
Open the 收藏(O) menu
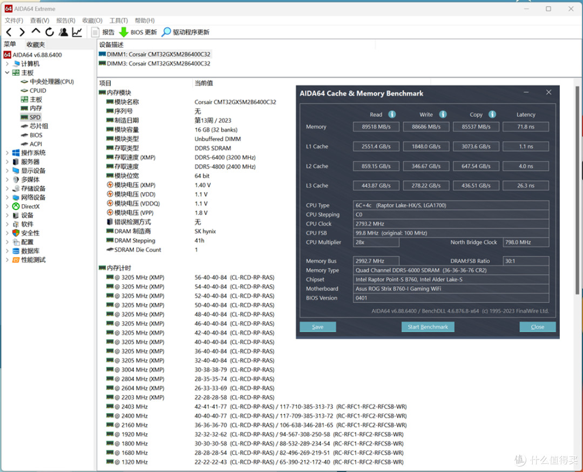pos(92,21)
